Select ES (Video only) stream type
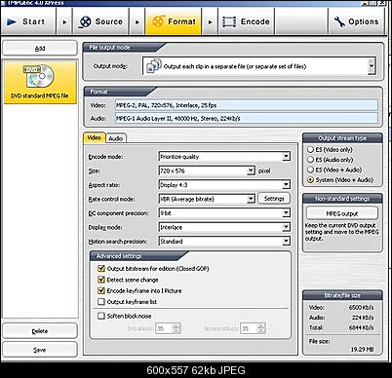Image resolution: width=392 pixels, height=378 pixels. pos(310,150)
